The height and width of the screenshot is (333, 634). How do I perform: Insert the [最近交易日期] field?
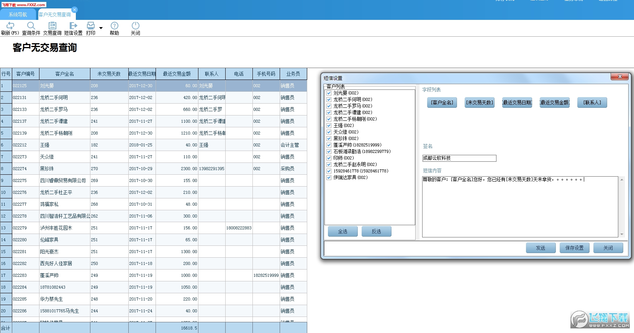[517, 102]
